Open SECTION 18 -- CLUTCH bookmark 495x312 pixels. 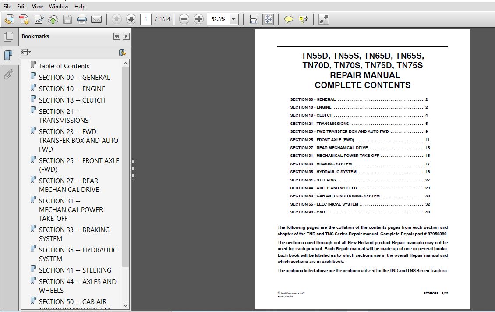coord(72,100)
